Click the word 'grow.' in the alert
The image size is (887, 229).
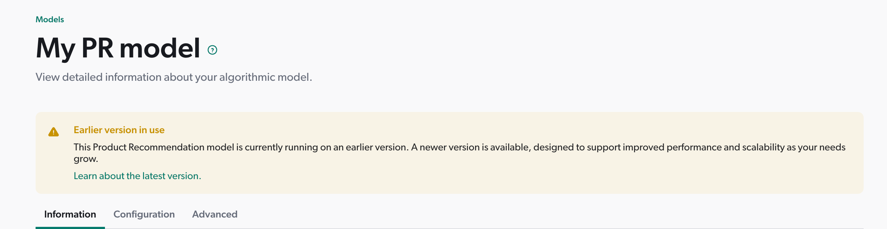pyautogui.click(x=86, y=159)
